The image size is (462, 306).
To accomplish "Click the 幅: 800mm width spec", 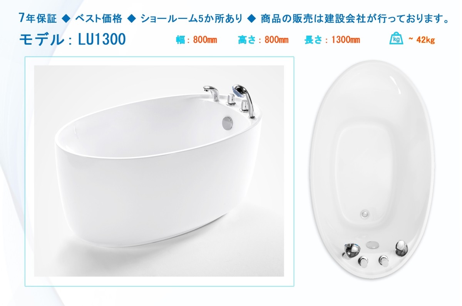I will click(x=197, y=40).
